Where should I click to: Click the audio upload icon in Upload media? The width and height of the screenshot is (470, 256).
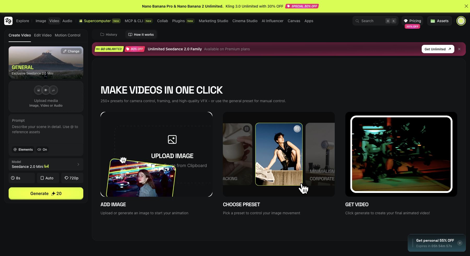(x=53, y=90)
